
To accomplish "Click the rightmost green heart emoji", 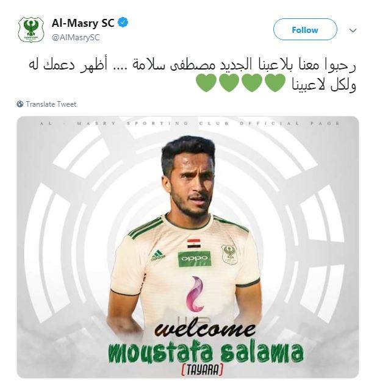I will [x=275, y=83].
